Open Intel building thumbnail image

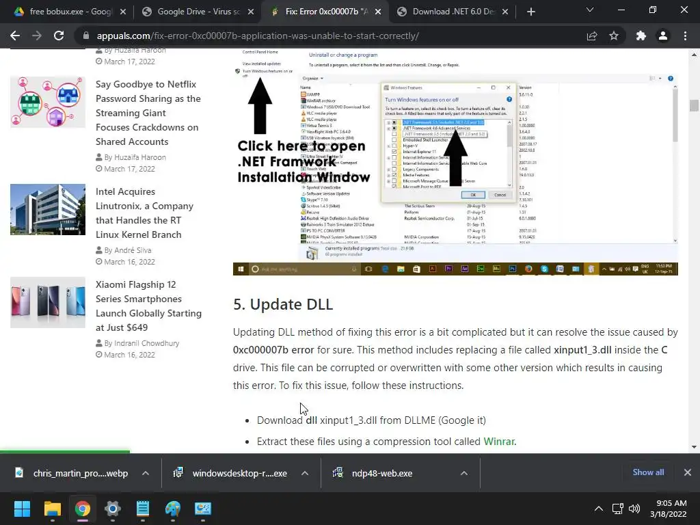point(48,209)
